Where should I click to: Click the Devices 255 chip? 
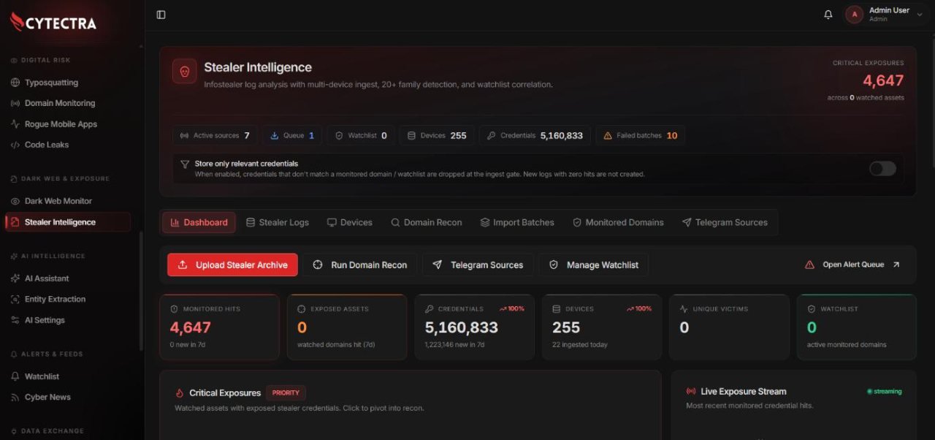click(437, 135)
